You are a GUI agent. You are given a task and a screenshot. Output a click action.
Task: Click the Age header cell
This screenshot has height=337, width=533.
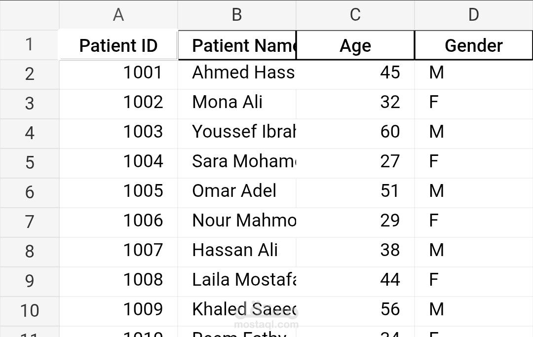pos(355,45)
